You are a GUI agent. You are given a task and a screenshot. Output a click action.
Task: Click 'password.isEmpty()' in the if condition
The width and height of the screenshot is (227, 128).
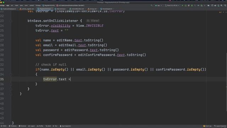pyautogui.click(x=131, y=70)
